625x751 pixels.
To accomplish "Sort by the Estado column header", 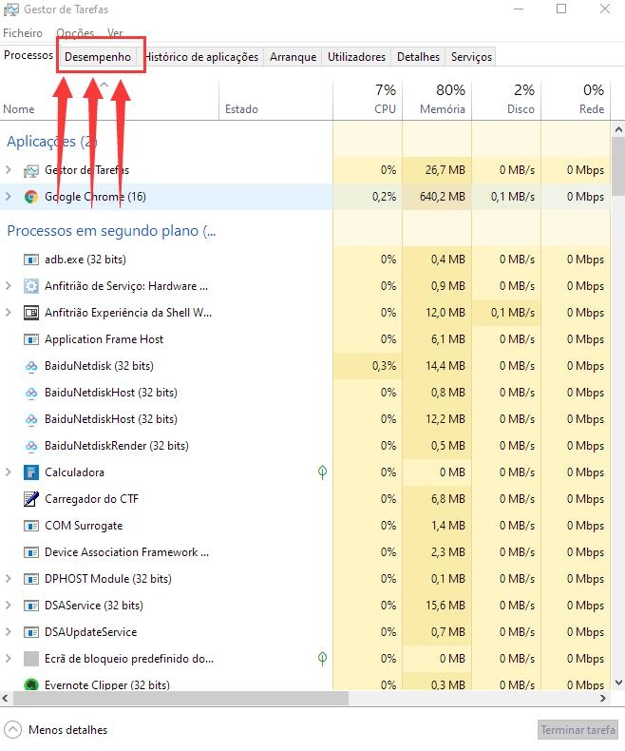I will (x=275, y=101).
